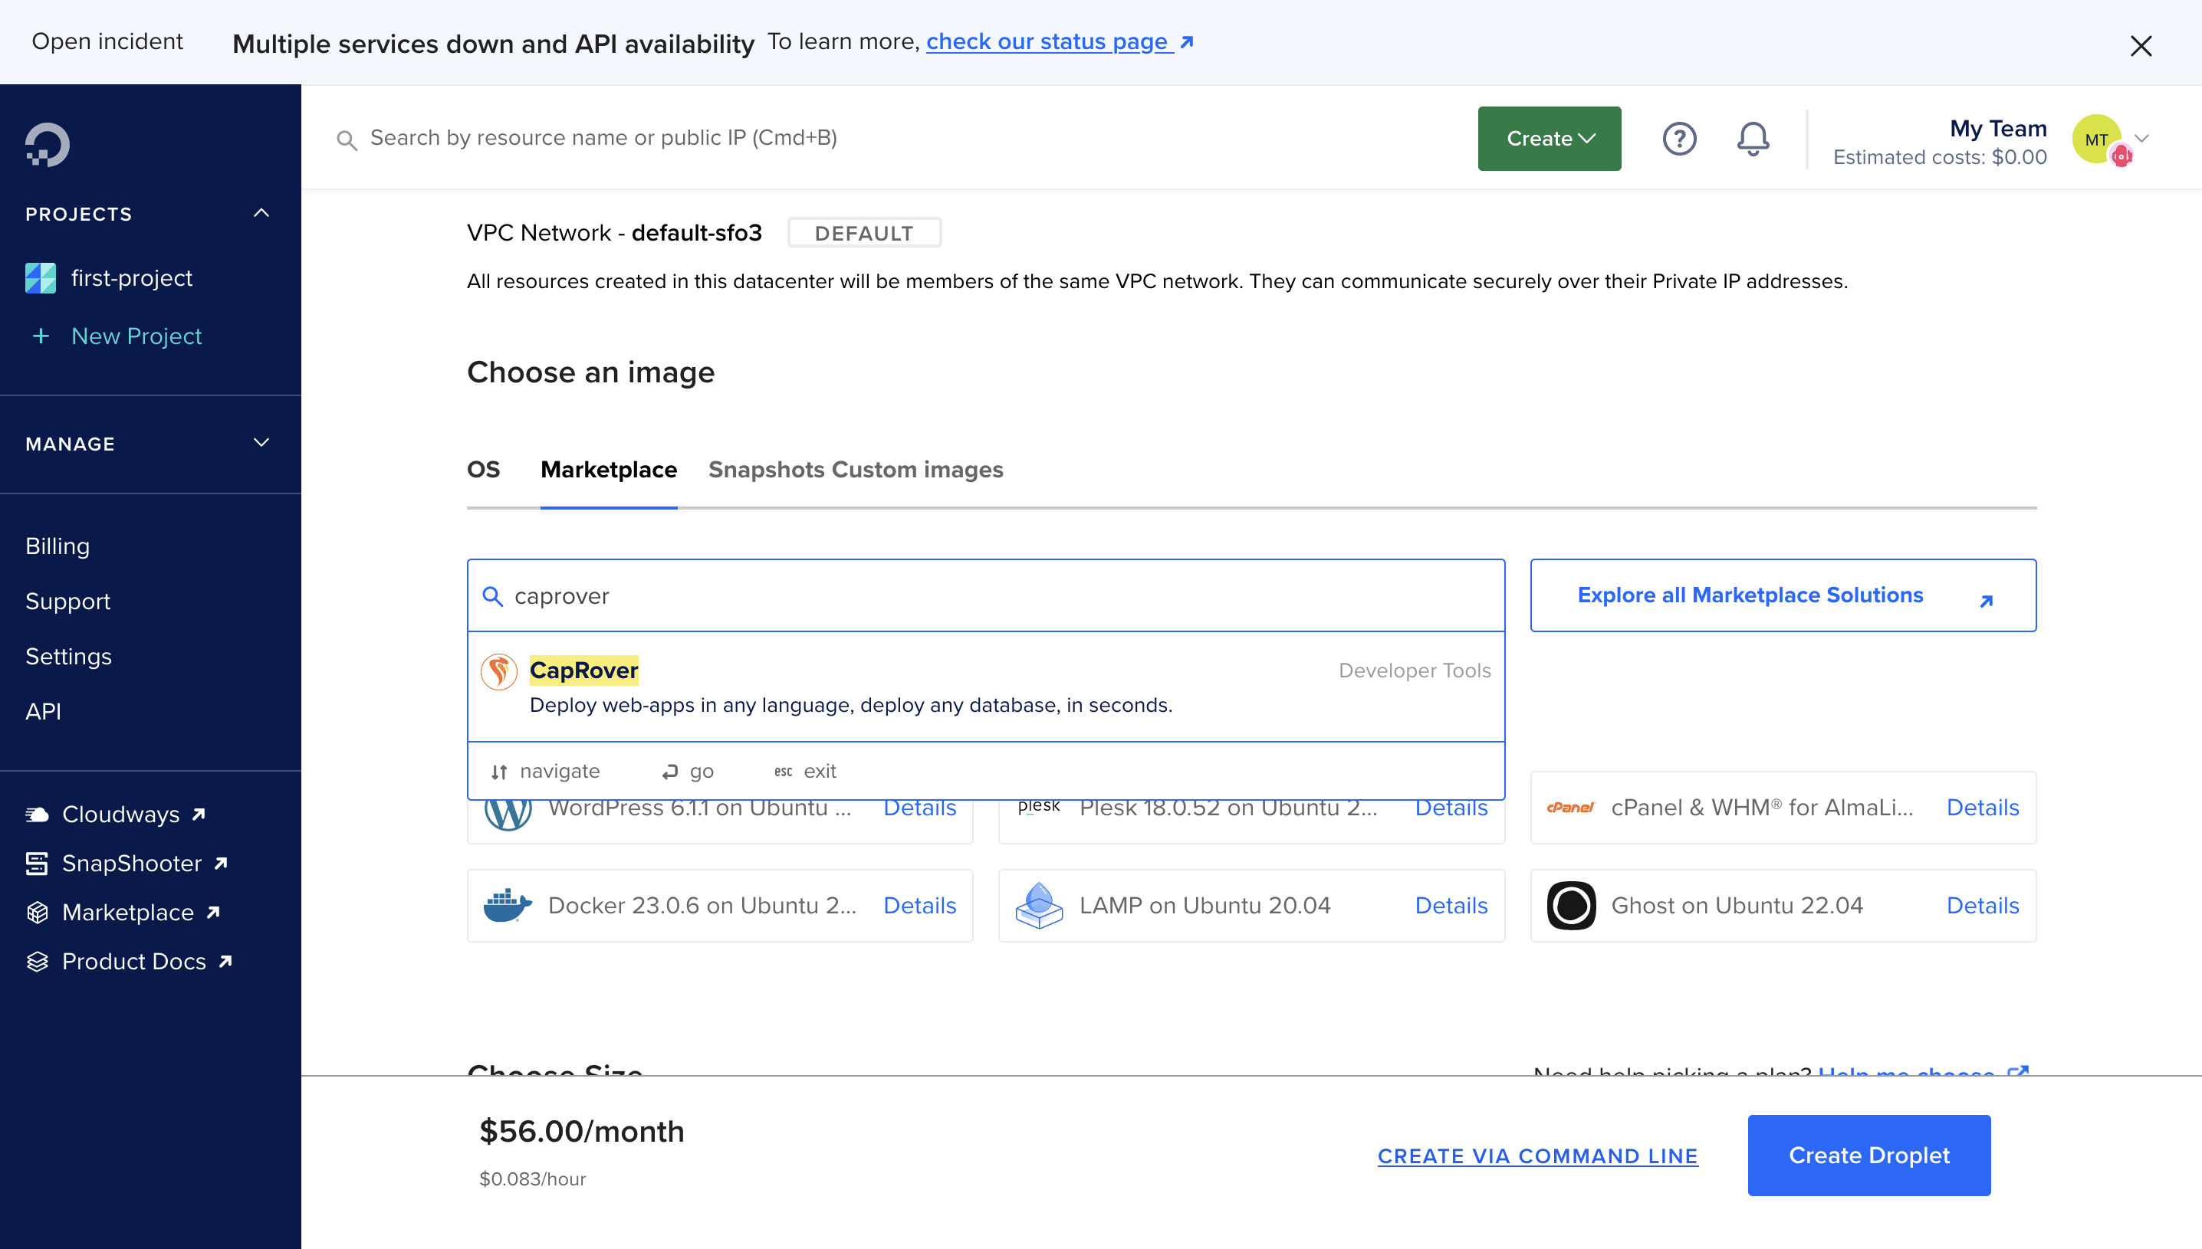Image resolution: width=2202 pixels, height=1249 pixels.
Task: Open the Create via Command Line link
Action: click(x=1537, y=1156)
